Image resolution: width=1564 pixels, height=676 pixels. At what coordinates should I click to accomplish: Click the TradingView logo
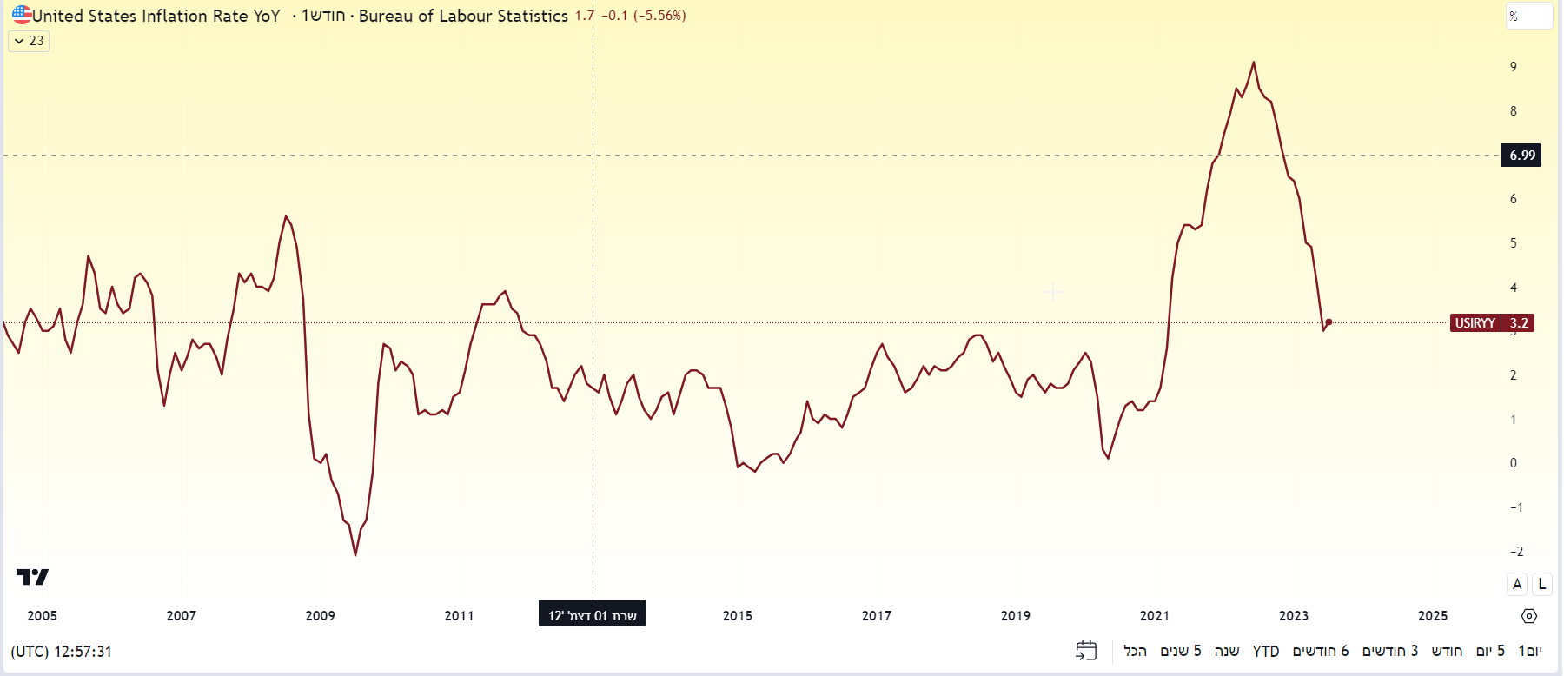click(32, 577)
